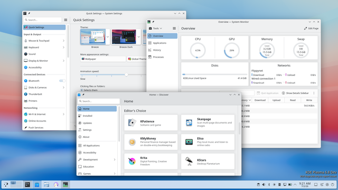Image resolution: width=338 pixels, height=190 pixels.
Task: Open Installed page in Discover
Action: click(97, 116)
